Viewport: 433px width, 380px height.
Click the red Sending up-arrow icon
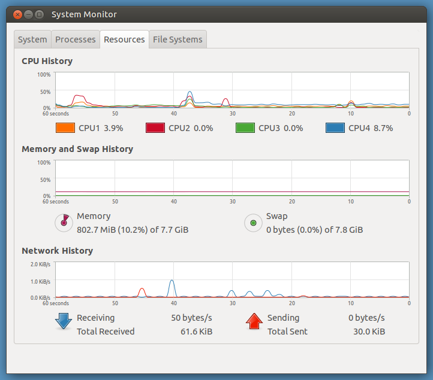pyautogui.click(x=254, y=321)
